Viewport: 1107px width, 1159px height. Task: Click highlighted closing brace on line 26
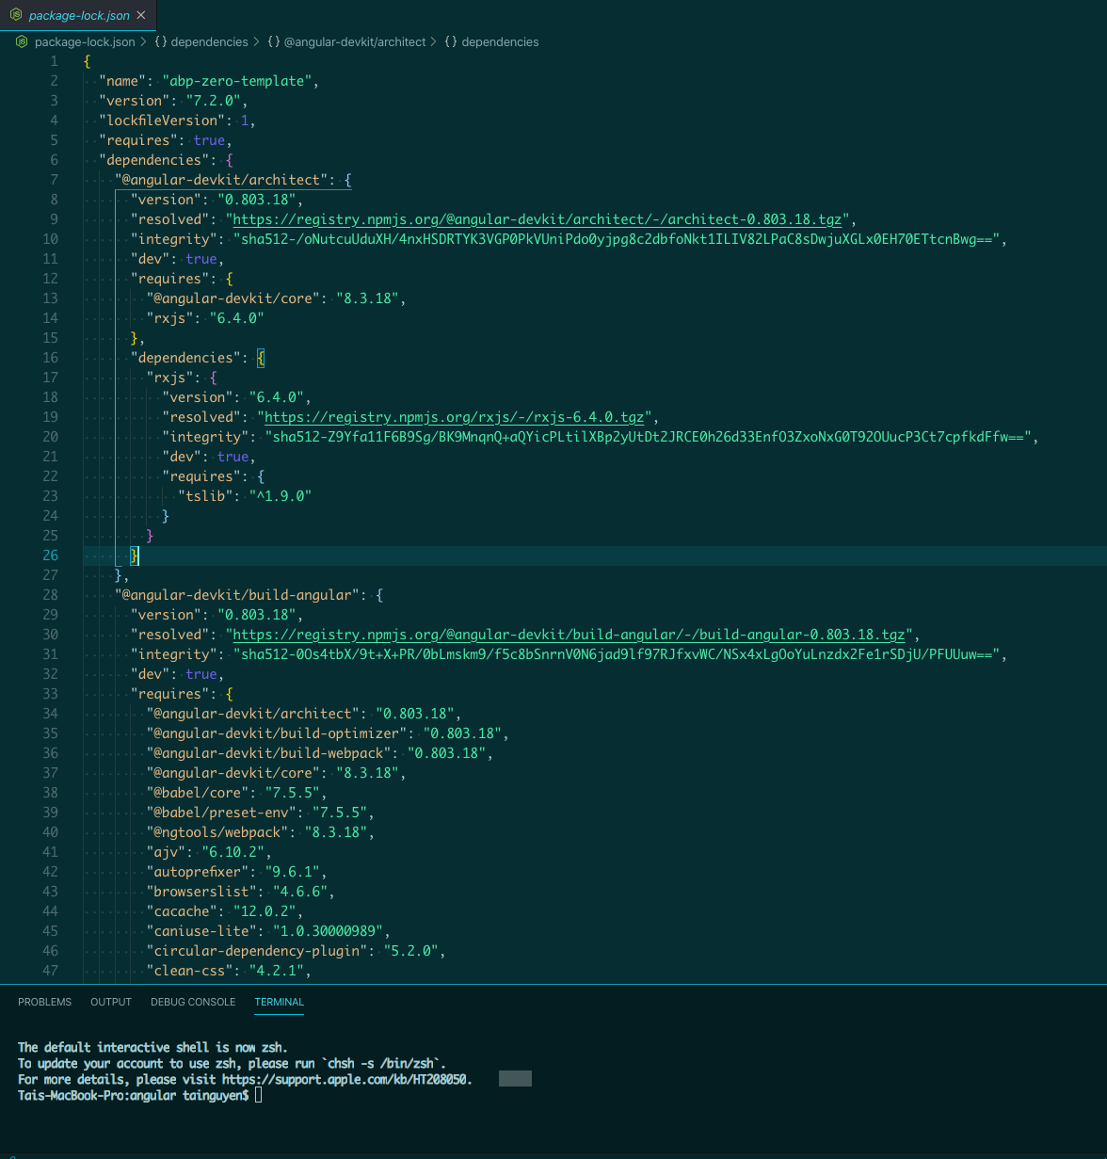(x=135, y=555)
